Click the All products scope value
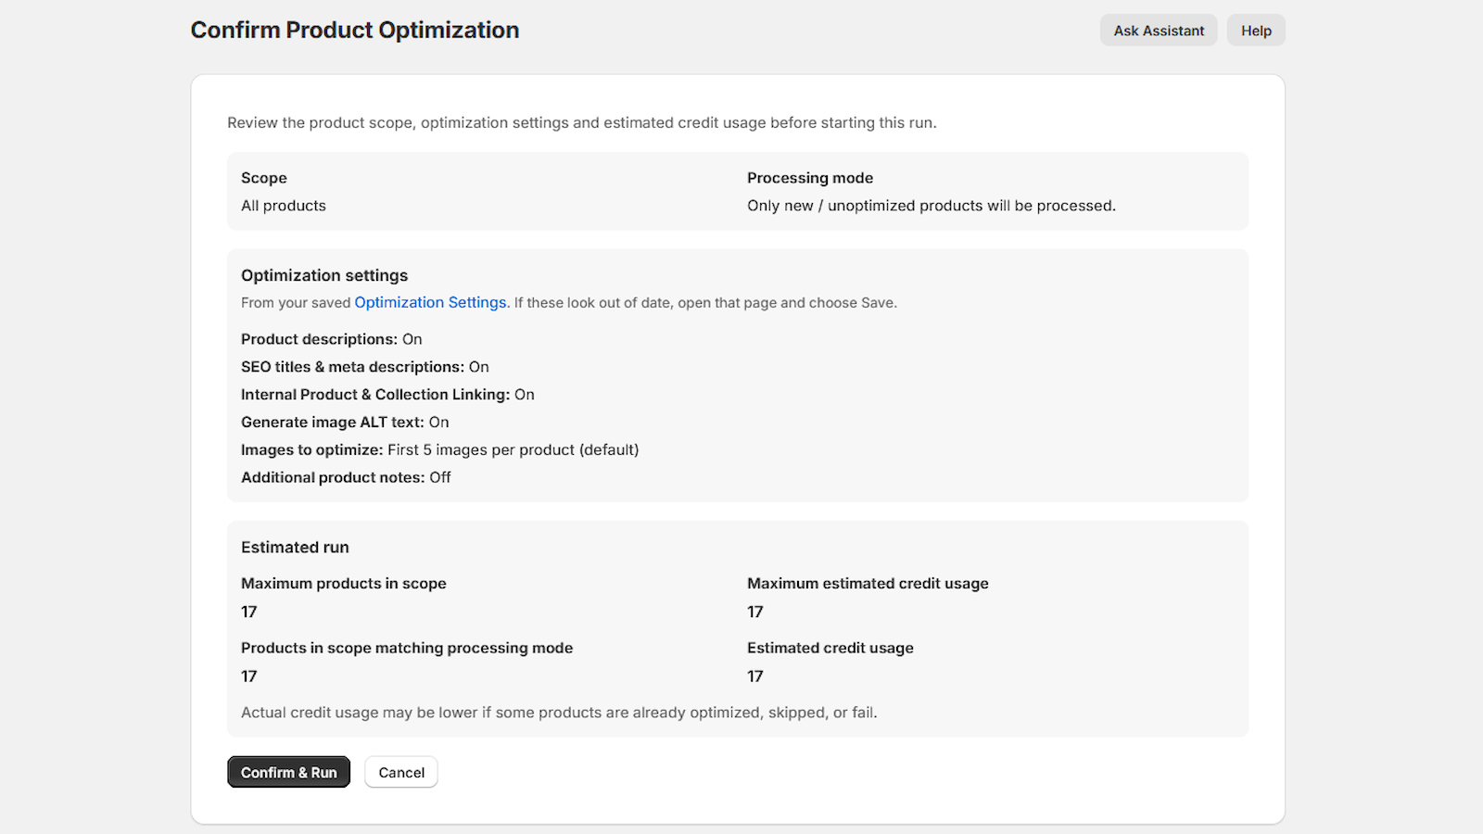The height and width of the screenshot is (834, 1483). coord(284,206)
